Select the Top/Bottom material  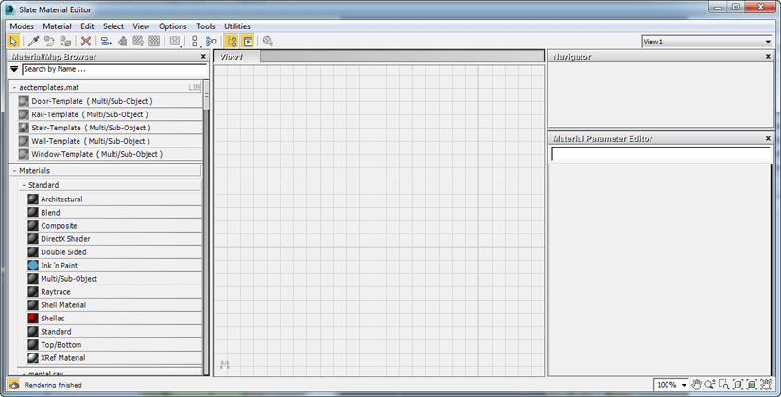pyautogui.click(x=114, y=345)
